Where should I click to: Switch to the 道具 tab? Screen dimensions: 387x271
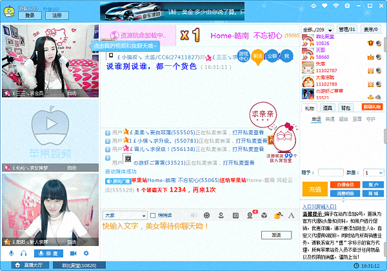tap(328, 108)
